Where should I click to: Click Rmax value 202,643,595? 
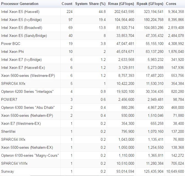(124, 12)
